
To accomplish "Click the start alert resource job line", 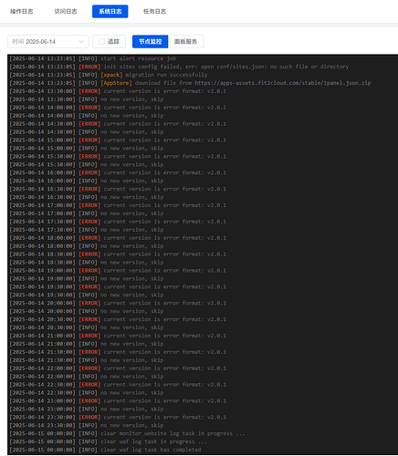I will pos(93,58).
